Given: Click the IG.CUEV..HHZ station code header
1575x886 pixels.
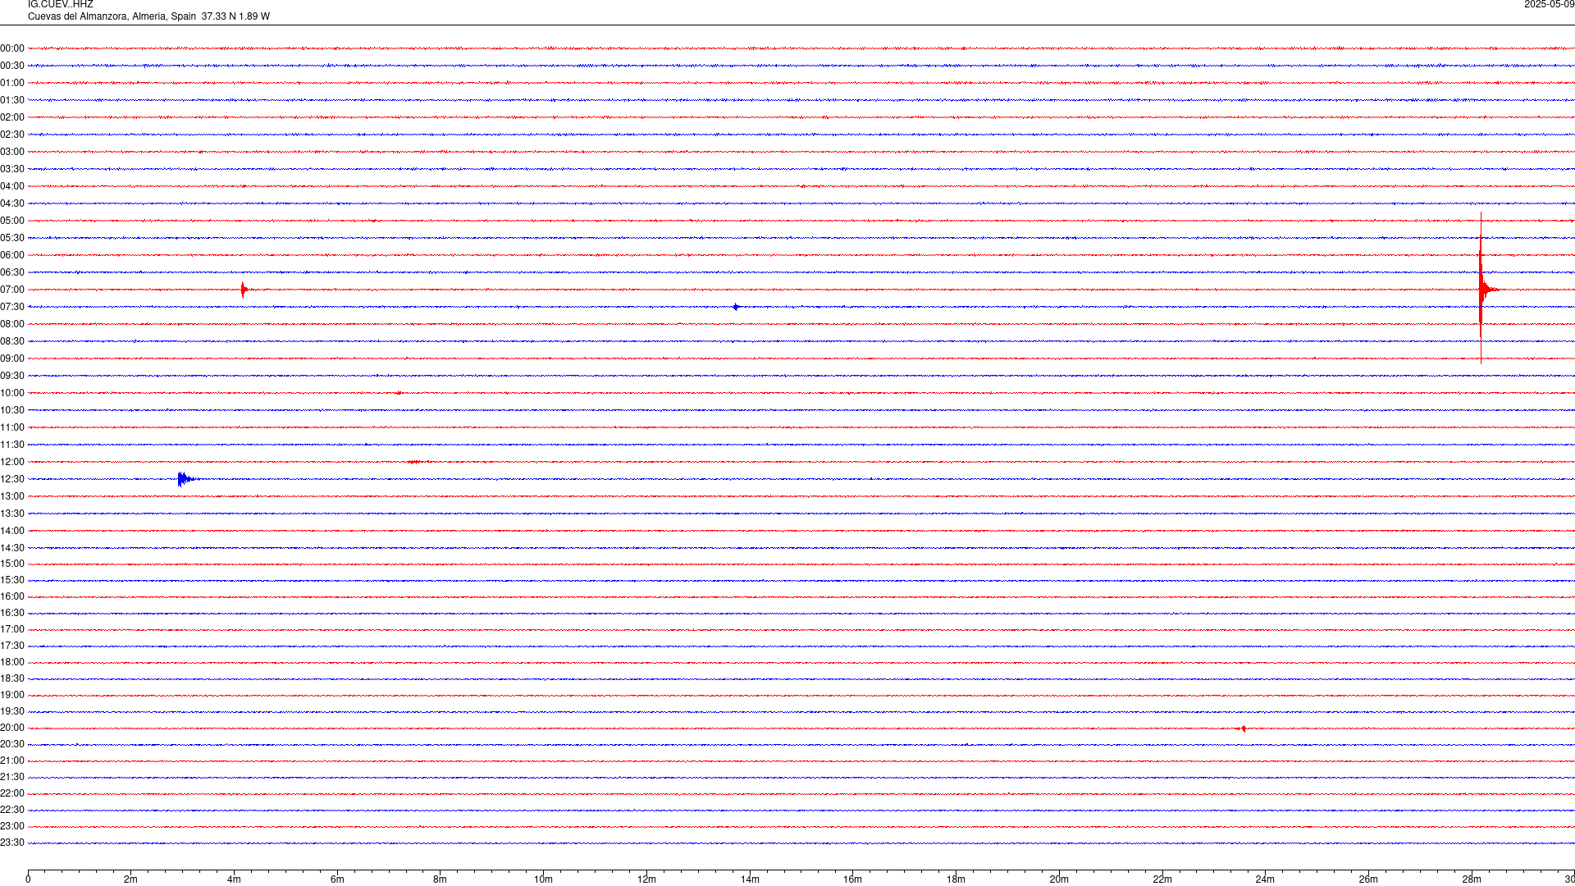Looking at the screenshot, I should tap(61, 5).
